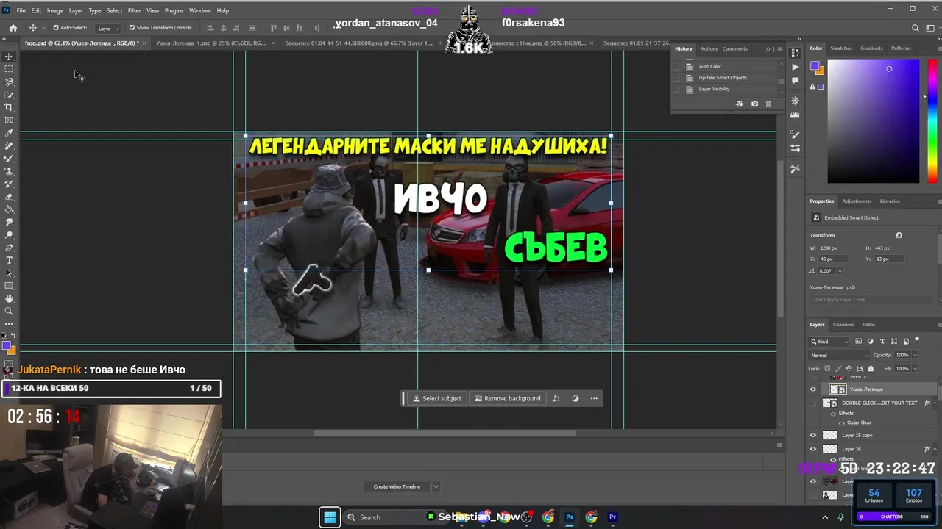942x529 pixels.
Task: Select the Rectangle shape tool
Action: [9, 286]
